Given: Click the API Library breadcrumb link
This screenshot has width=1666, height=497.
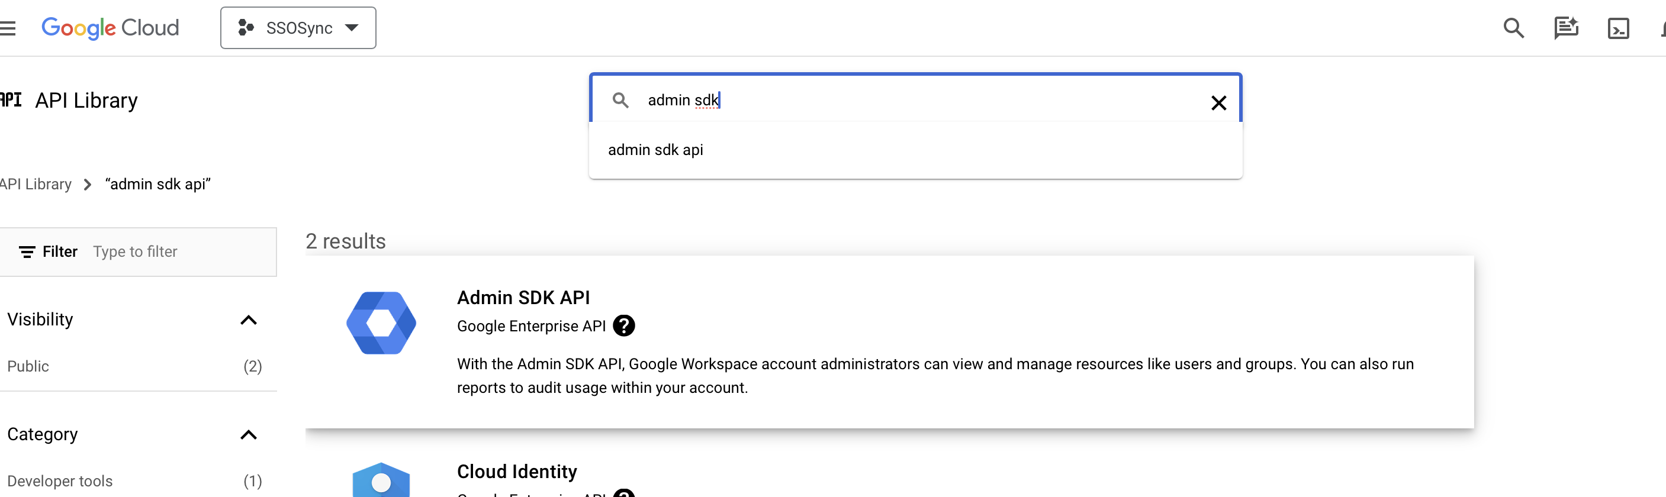Looking at the screenshot, I should pos(36,184).
